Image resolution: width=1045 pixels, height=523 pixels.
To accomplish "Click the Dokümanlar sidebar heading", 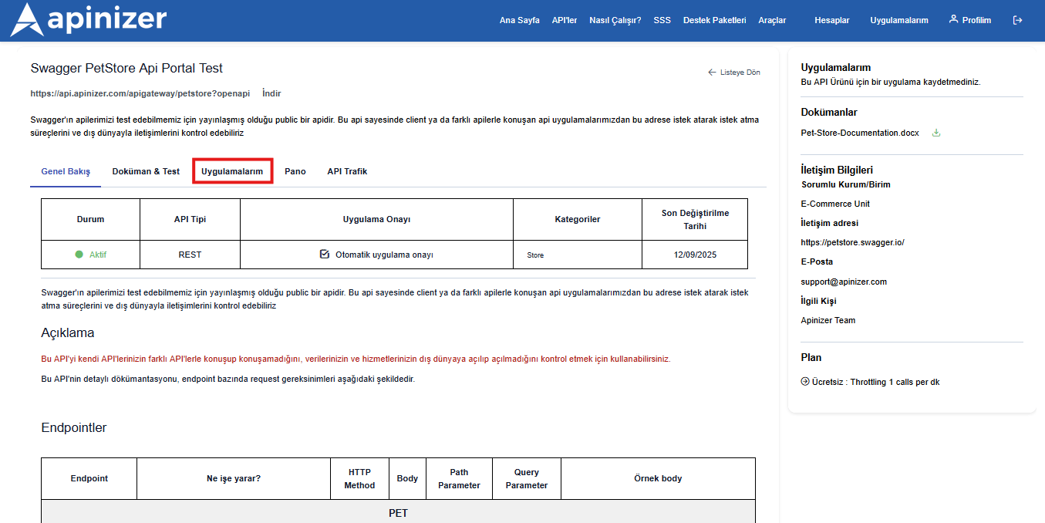I will 829,112.
